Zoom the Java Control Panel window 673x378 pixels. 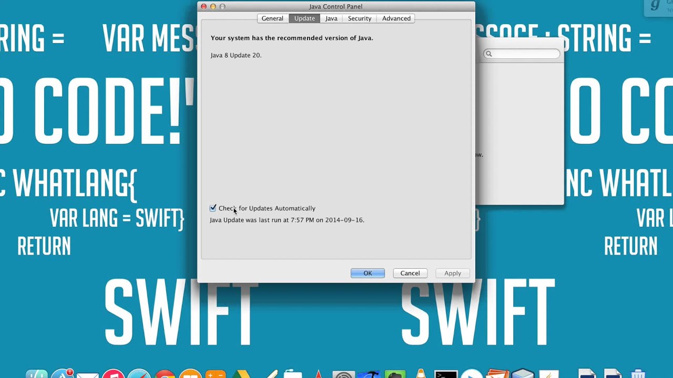(222, 6)
